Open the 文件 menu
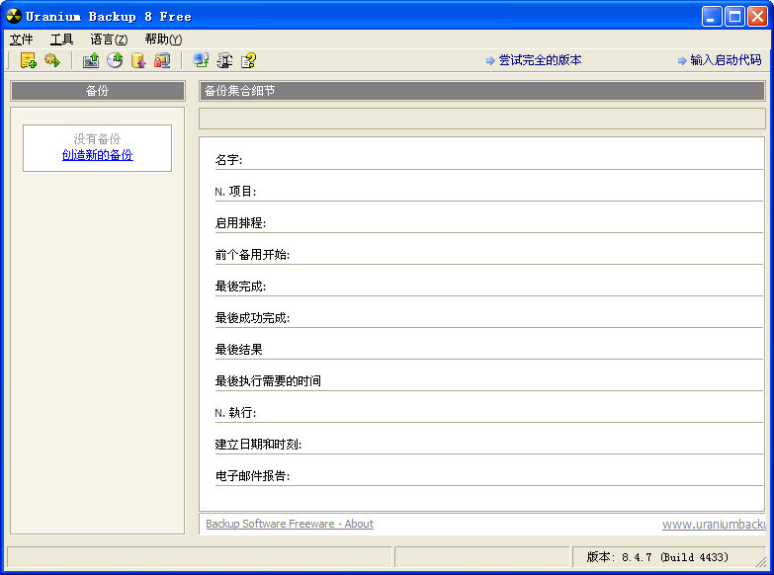The width and height of the screenshot is (774, 575). (x=22, y=40)
